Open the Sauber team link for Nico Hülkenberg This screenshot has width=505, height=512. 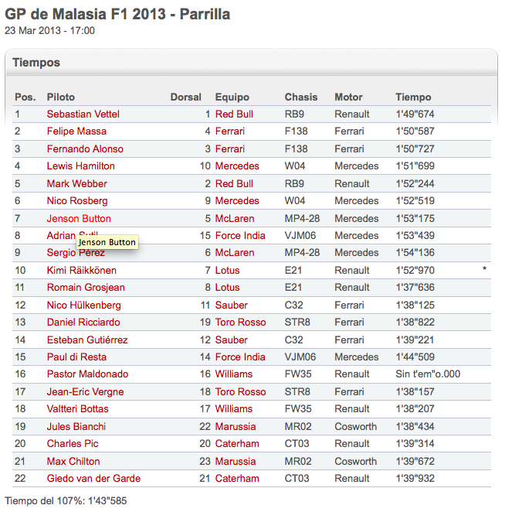[231, 305]
